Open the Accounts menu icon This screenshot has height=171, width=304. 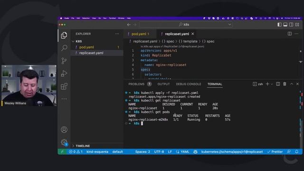[64, 130]
